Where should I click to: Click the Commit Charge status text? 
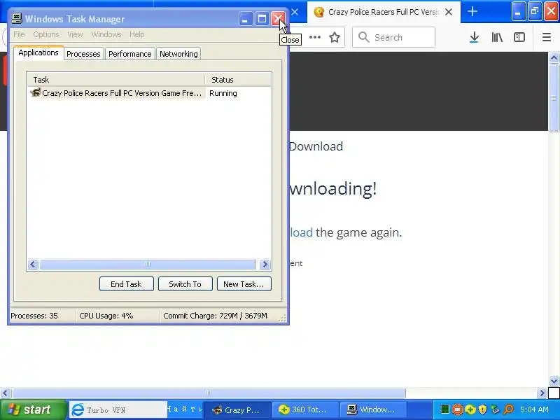tap(215, 316)
